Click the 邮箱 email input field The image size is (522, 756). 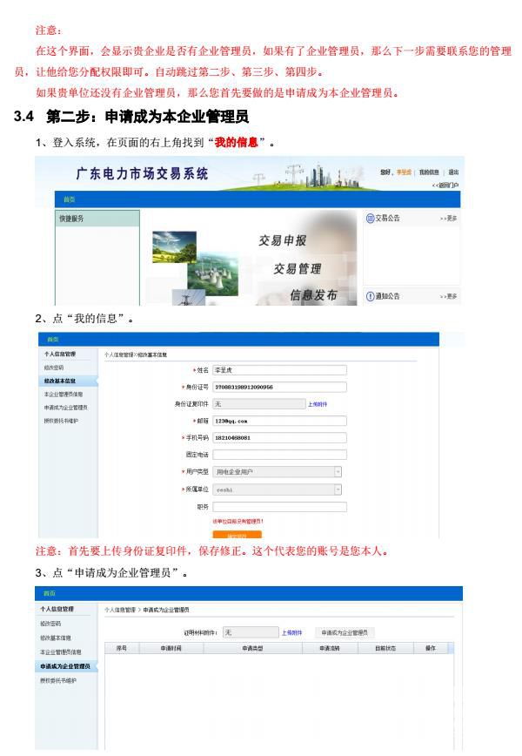(280, 421)
